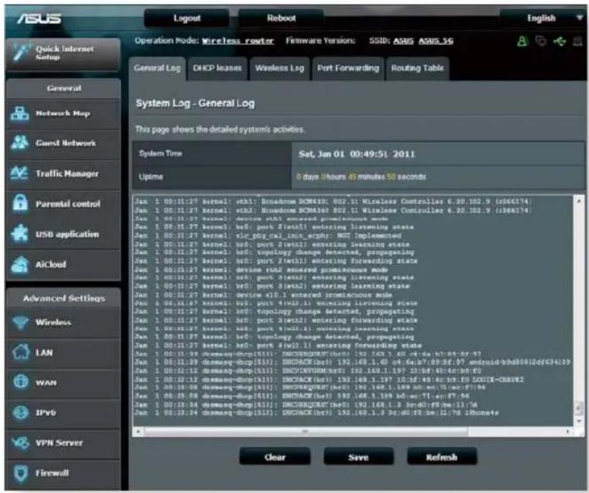Click the ASUS SSID link

pos(404,41)
